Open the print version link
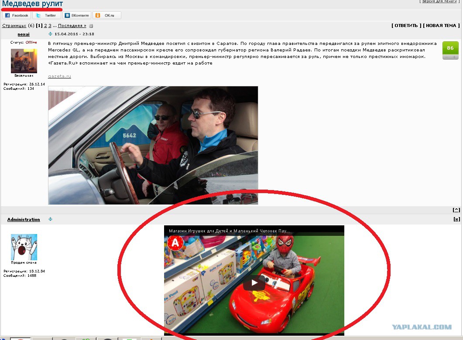The height and width of the screenshot is (340, 463). pos(439,1)
